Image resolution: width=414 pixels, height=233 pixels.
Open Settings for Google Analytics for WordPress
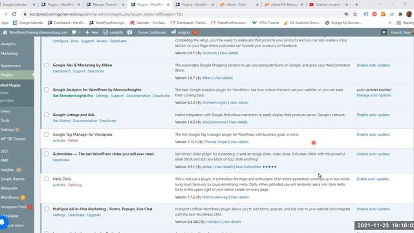102,96
